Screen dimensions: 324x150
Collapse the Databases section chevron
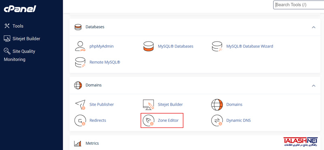313,27
